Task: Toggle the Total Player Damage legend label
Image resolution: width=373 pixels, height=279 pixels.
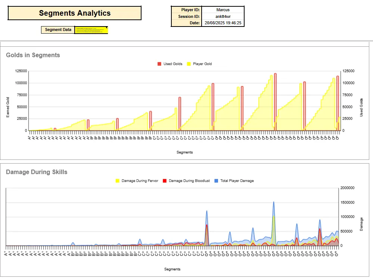Action: [x=237, y=181]
